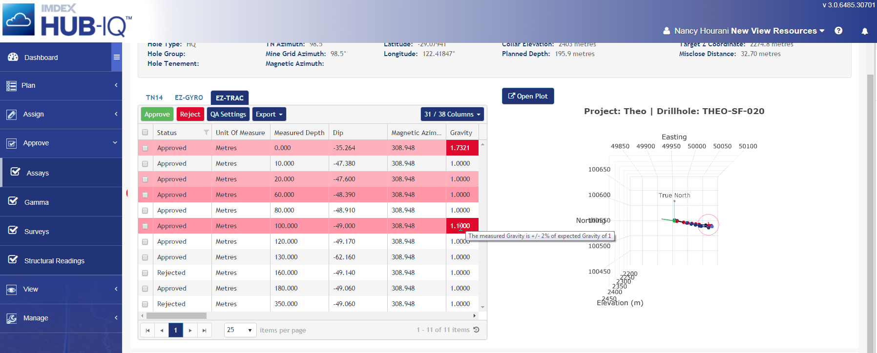Sort by Dip column header
Screen dimensions: 877x353
(358, 133)
